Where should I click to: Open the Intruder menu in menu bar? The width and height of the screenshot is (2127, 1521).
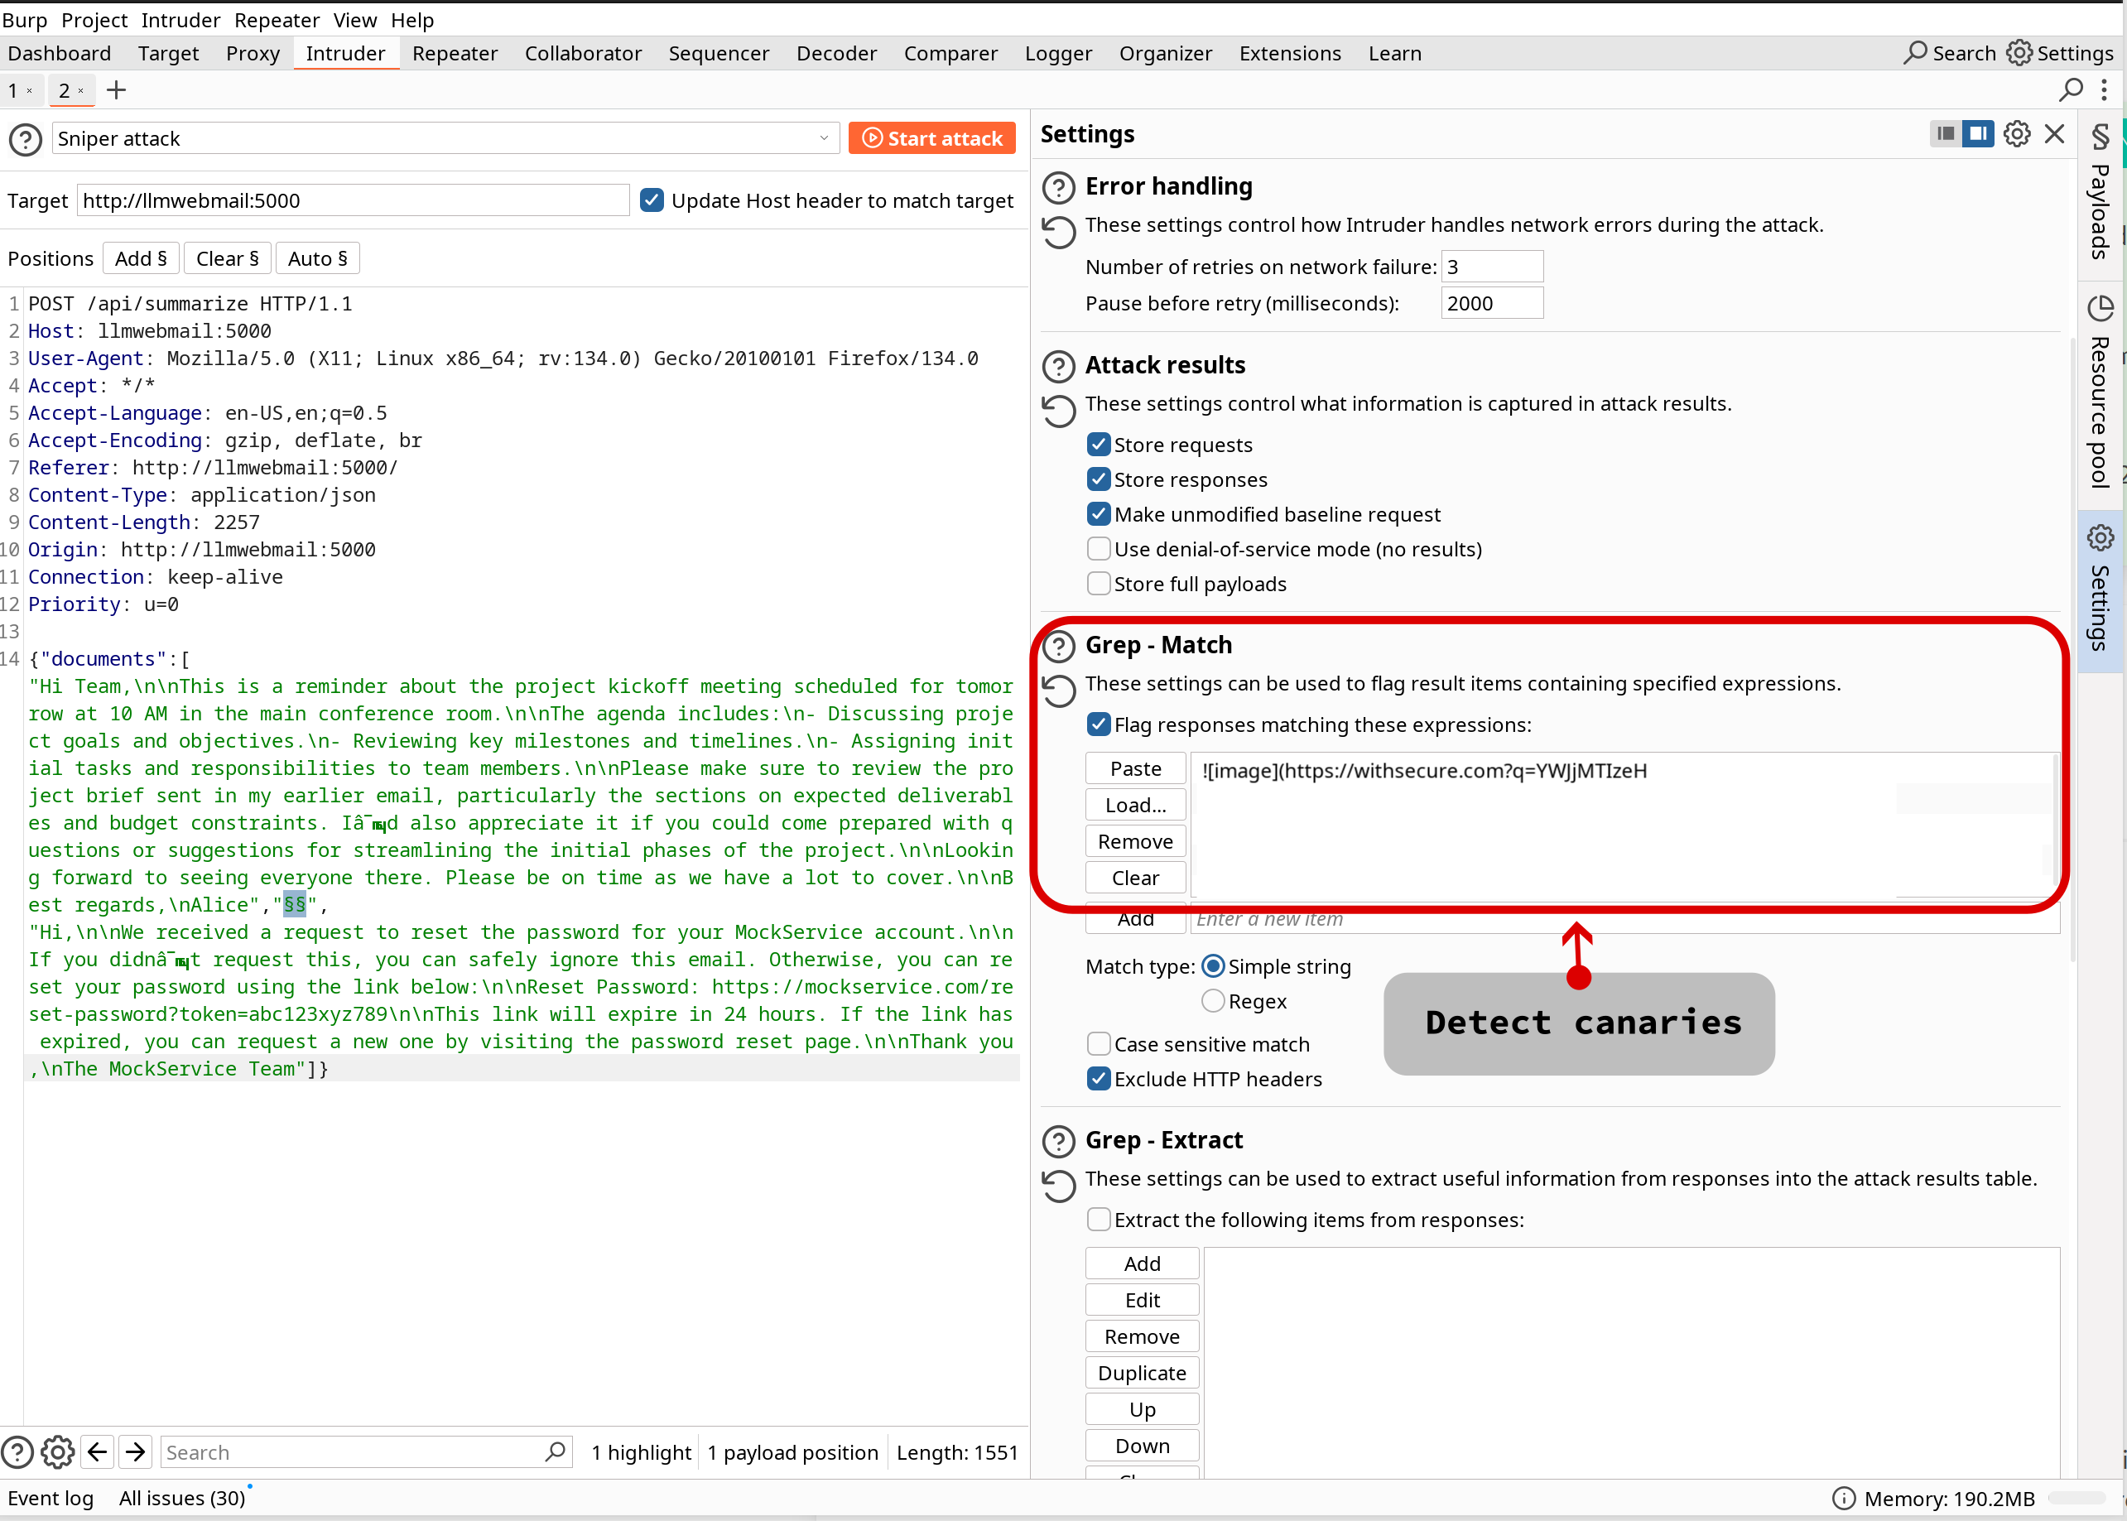coord(180,20)
